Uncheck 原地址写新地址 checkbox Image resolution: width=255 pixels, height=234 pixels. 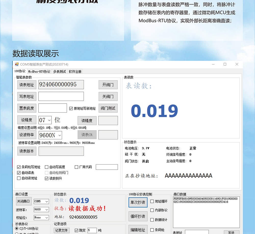pyautogui.click(x=71, y=108)
